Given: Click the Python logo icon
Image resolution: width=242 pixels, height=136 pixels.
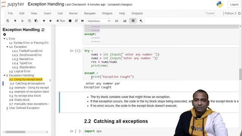Looking at the screenshot, I should click(220, 4).
